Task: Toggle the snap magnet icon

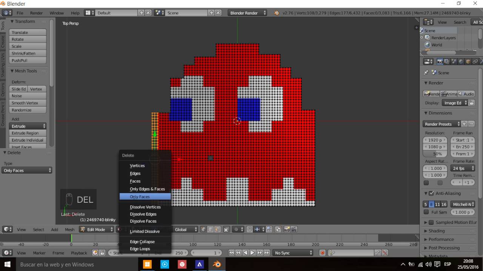Action: pyautogui.click(x=249, y=229)
